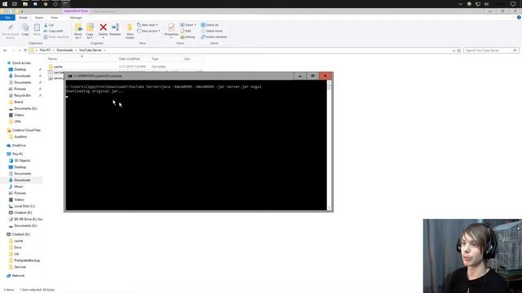This screenshot has width=522, height=293.
Task: Sort files by the Type column header
Action: click(166, 59)
